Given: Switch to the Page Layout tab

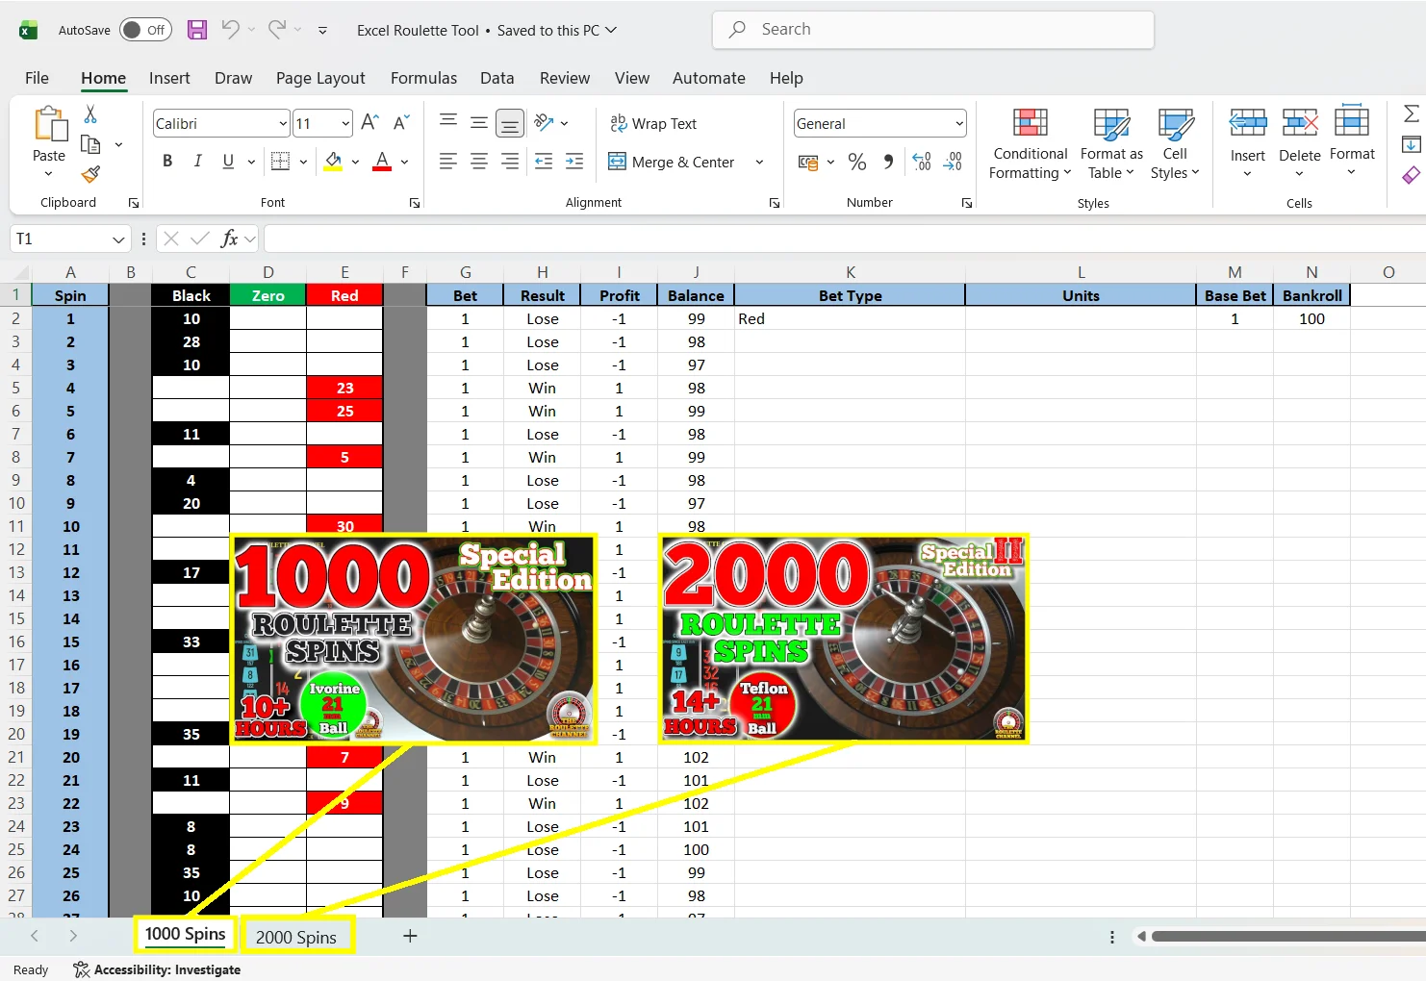Looking at the screenshot, I should (320, 78).
